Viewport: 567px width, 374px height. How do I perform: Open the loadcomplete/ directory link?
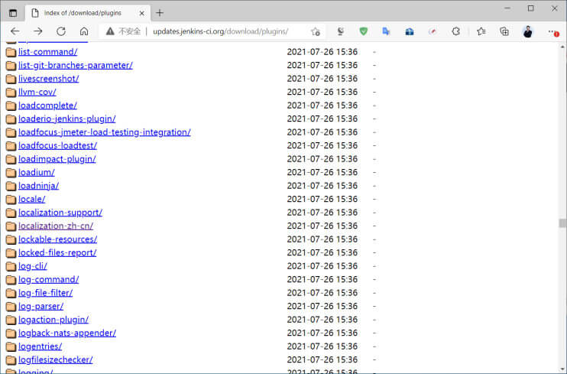[x=47, y=106]
